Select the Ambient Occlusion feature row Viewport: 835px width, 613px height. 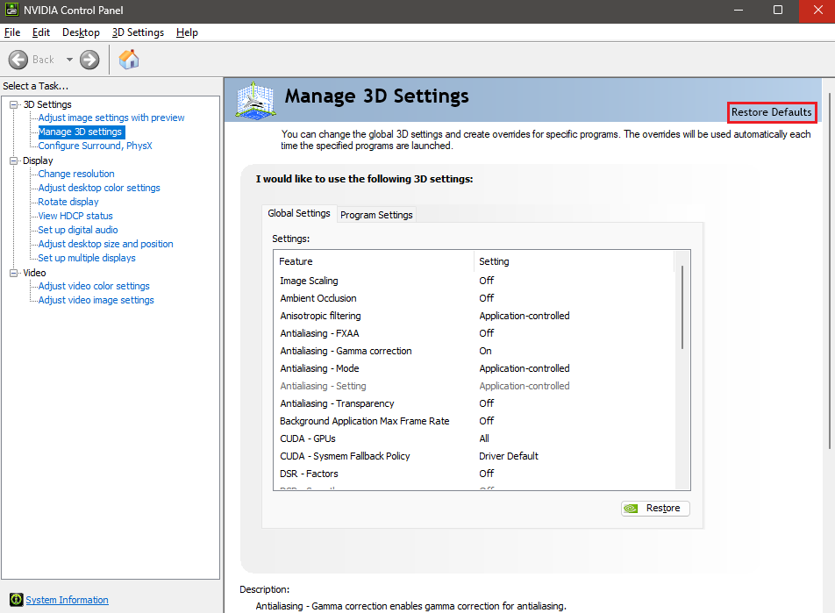coord(475,298)
